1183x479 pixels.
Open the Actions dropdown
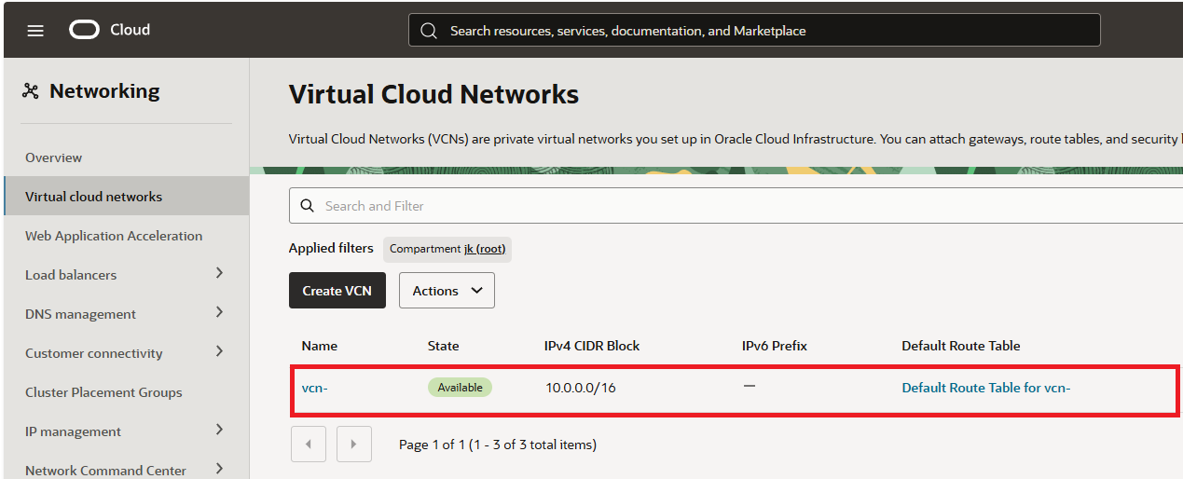pos(447,291)
